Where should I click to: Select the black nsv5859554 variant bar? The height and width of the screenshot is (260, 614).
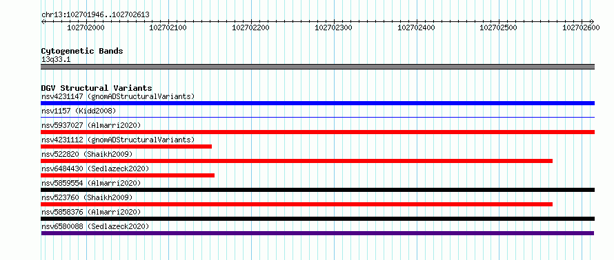317,190
